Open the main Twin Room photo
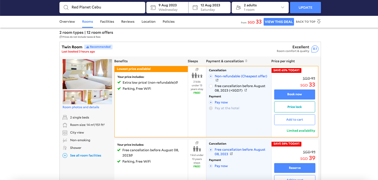 (x=87, y=74)
